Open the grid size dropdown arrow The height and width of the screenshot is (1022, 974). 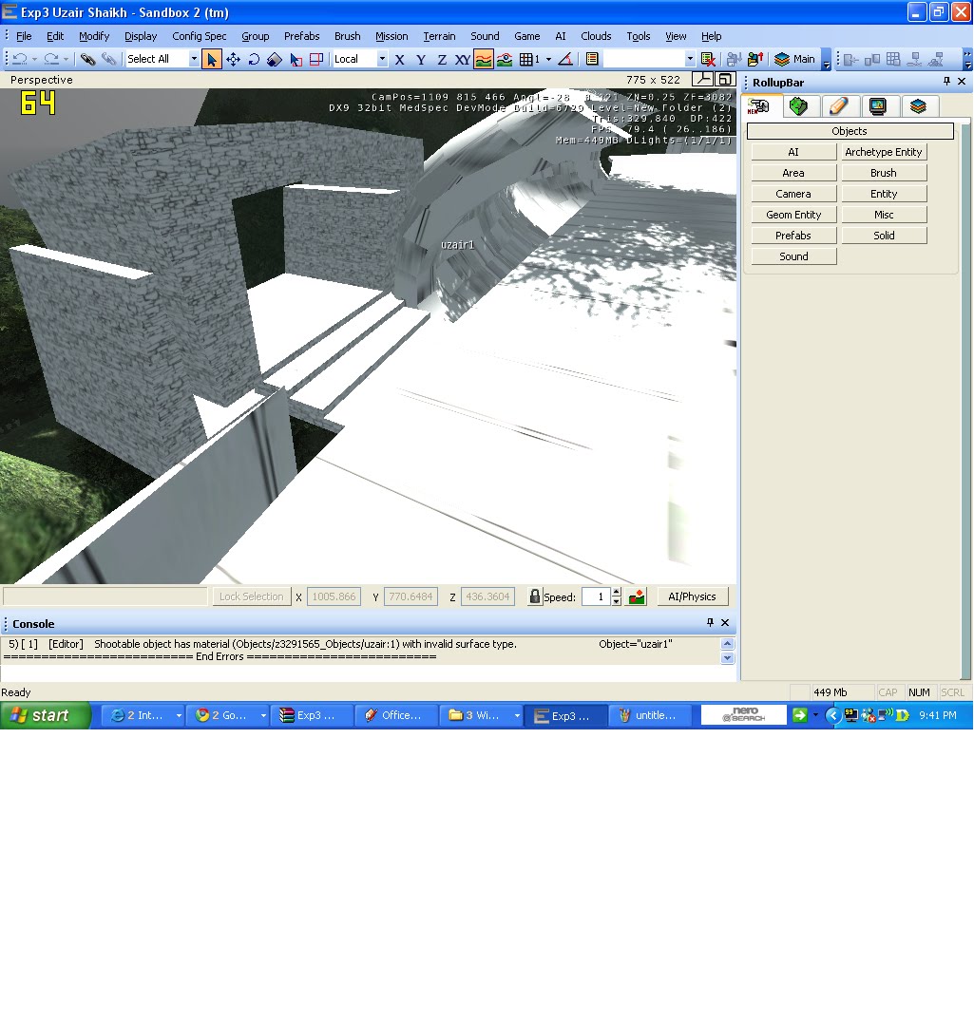point(548,59)
